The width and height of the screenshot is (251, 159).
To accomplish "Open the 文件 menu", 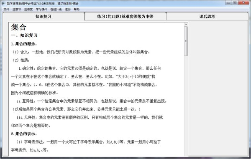I will point(6,10).
